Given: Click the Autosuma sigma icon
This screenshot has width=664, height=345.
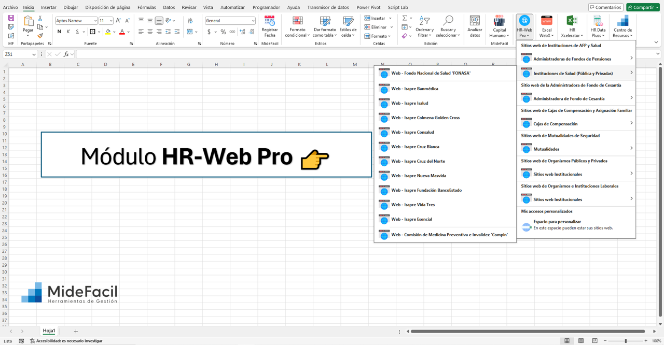Looking at the screenshot, I should coord(405,18).
